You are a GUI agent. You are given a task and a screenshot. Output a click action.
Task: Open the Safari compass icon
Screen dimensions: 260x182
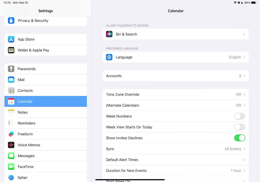pos(11,177)
